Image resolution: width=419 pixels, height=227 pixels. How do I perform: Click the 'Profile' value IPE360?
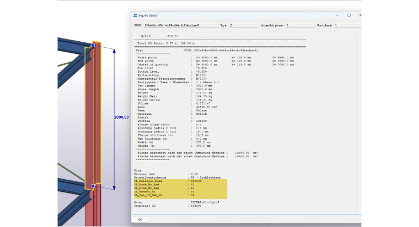pos(201,121)
